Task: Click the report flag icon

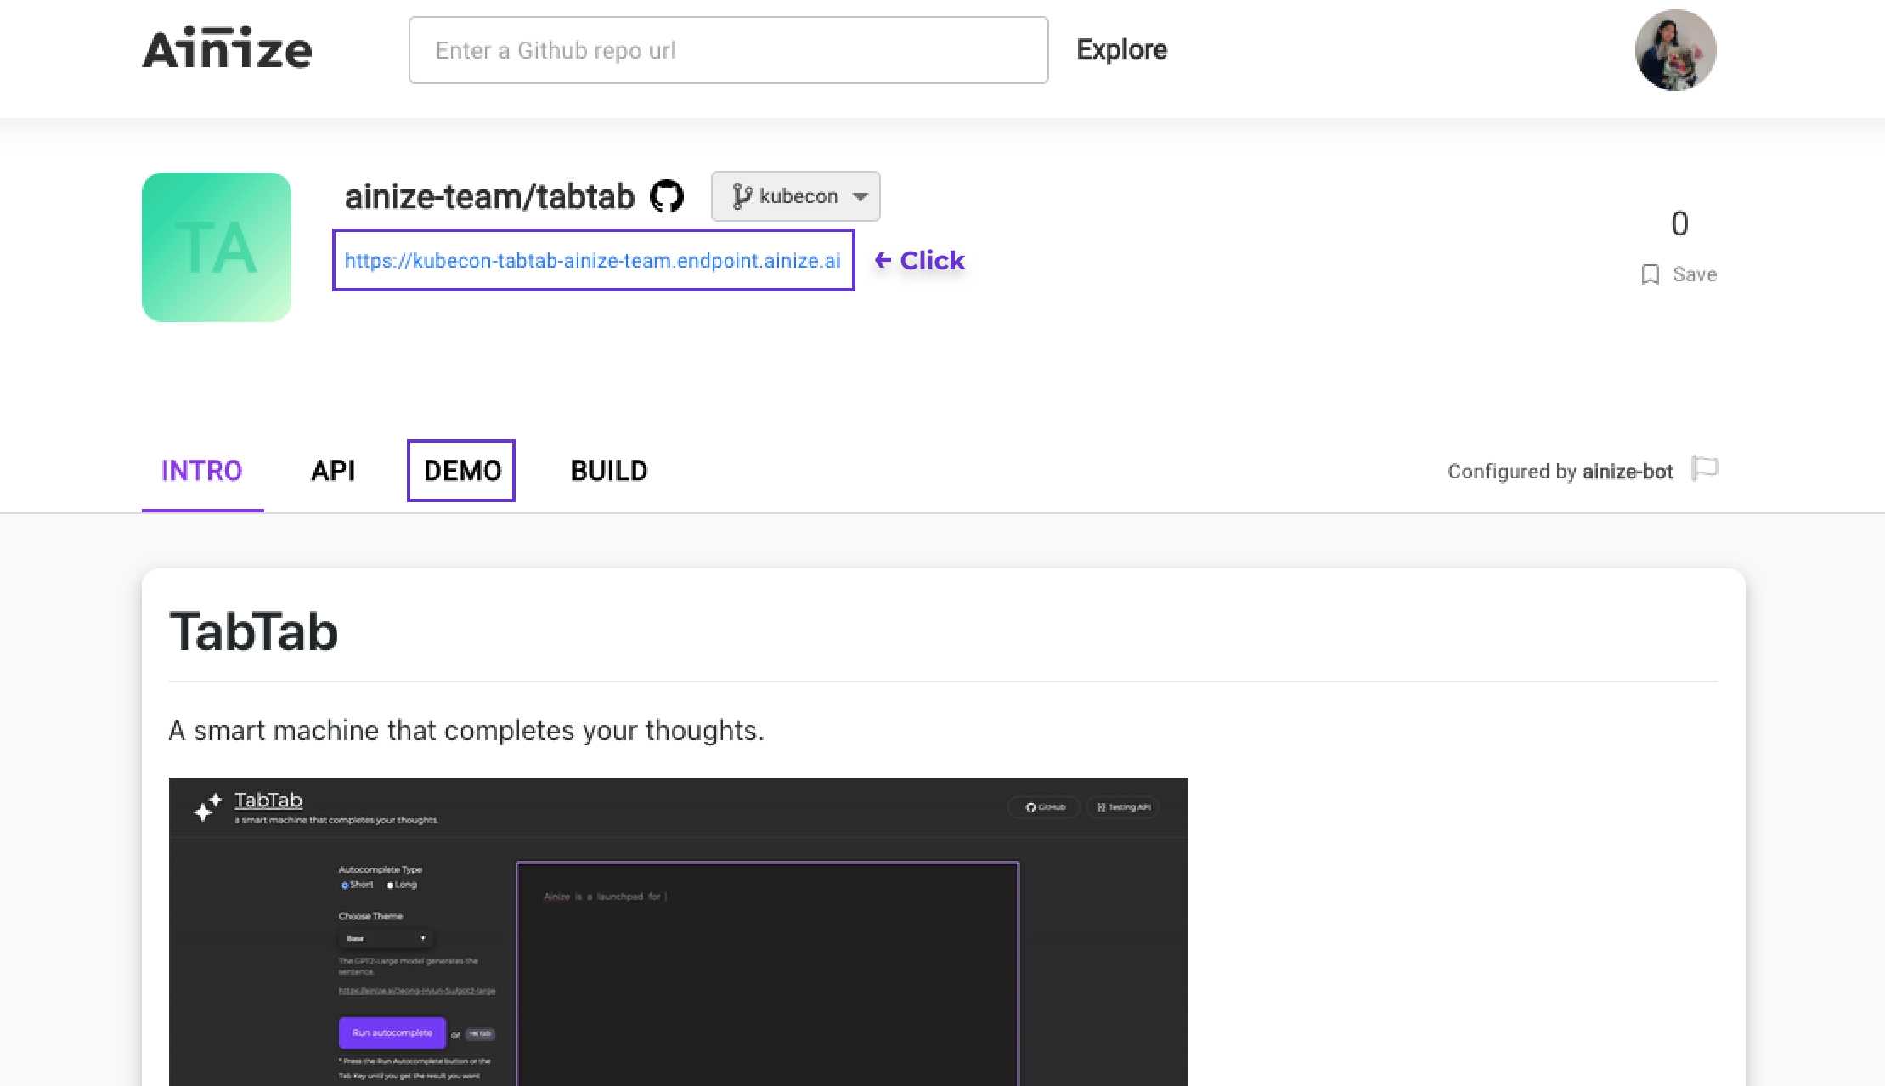Action: (x=1704, y=468)
